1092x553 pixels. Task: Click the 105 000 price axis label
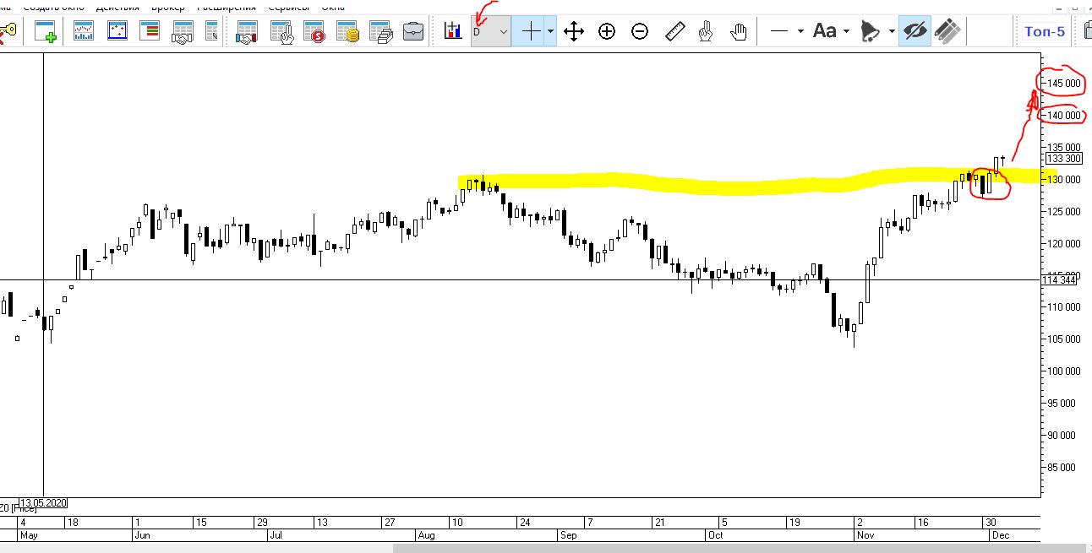tap(1064, 339)
